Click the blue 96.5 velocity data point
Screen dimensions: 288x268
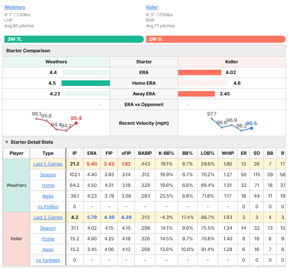252,128
